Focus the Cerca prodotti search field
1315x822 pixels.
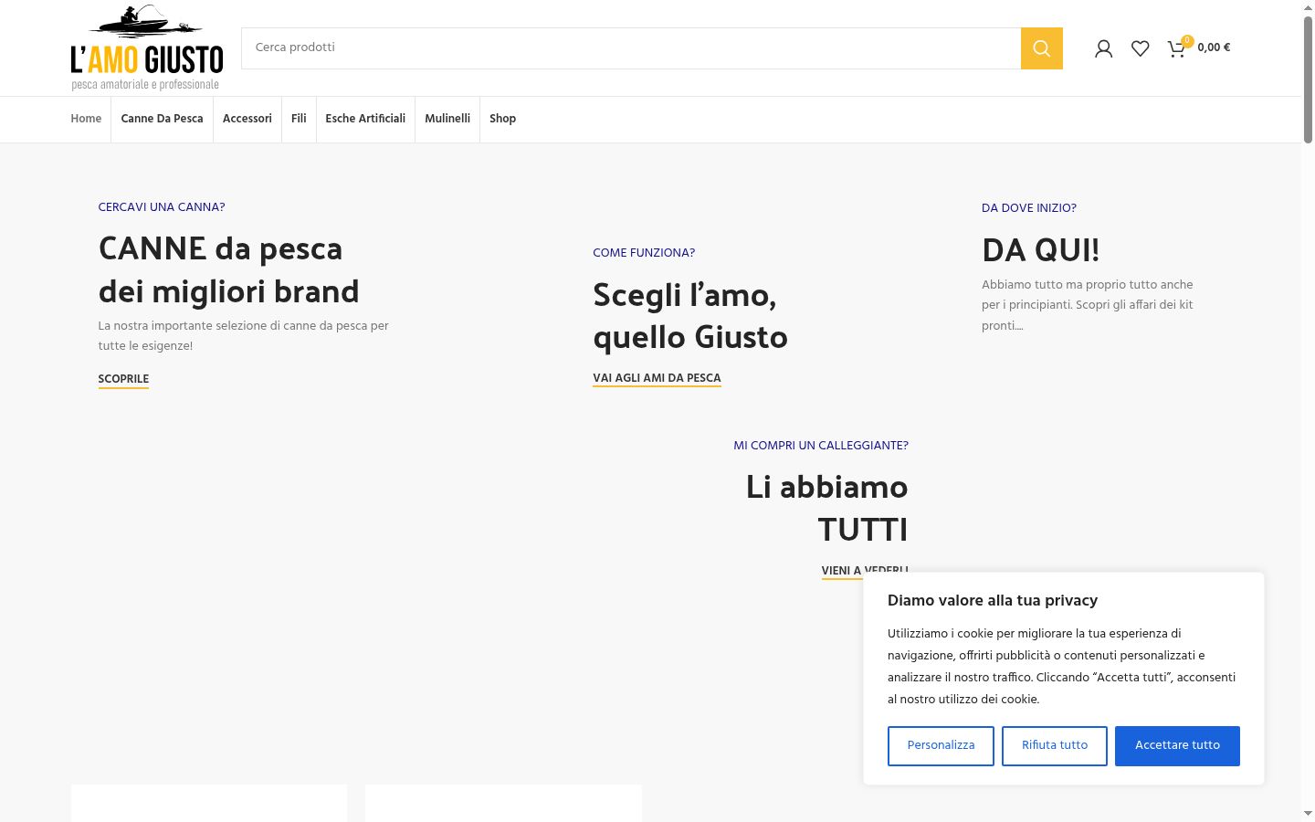pos(631,48)
